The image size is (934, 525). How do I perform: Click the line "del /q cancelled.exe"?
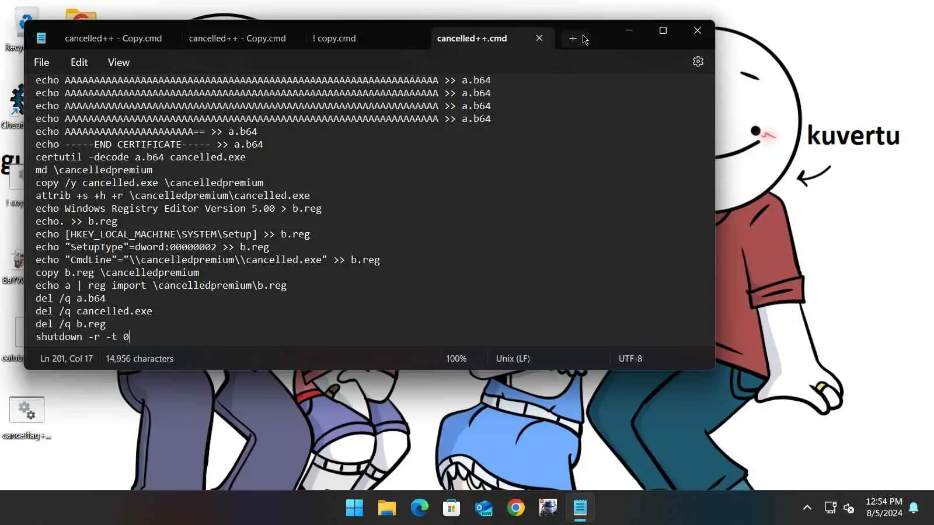click(x=94, y=311)
